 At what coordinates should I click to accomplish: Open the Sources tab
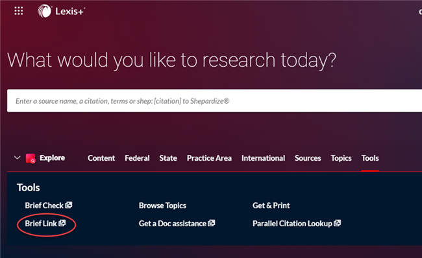[x=308, y=158]
